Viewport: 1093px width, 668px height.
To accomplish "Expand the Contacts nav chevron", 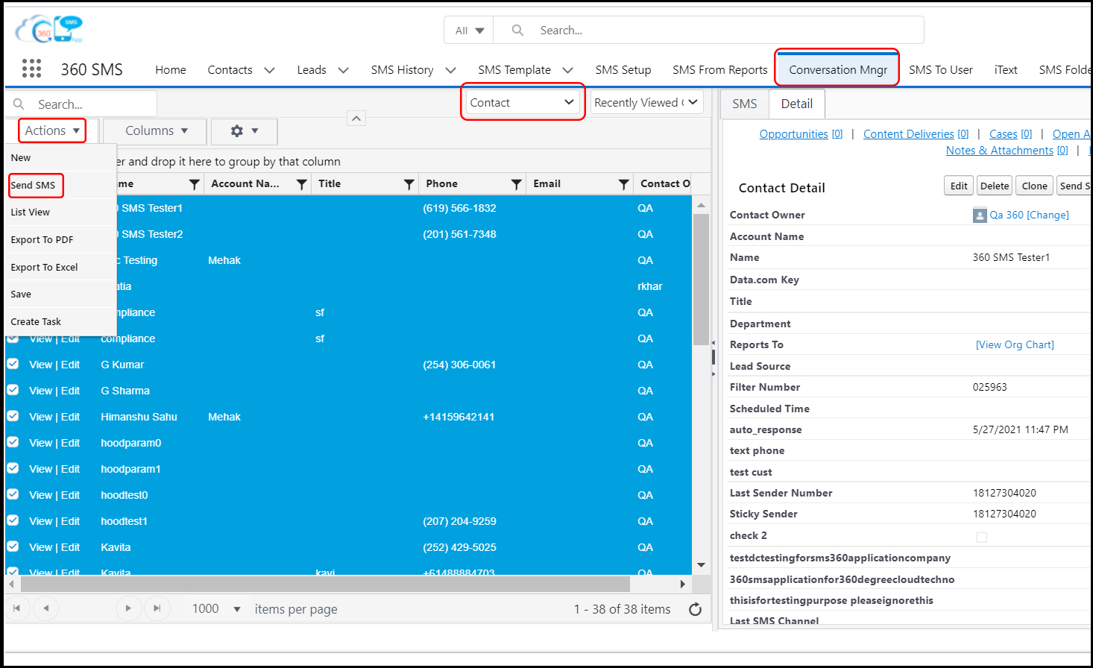I will click(269, 70).
